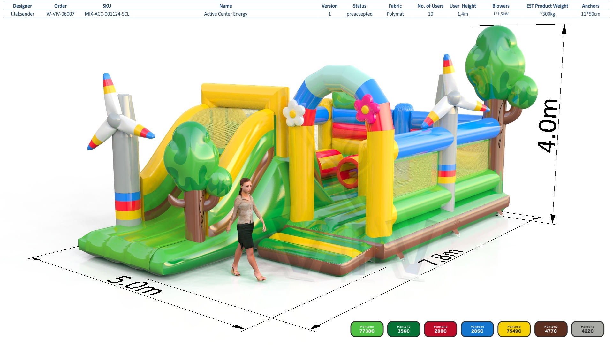Viewport: 613px width, 345px height.
Task: Select product name Active Center Energy
Action: 226,14
